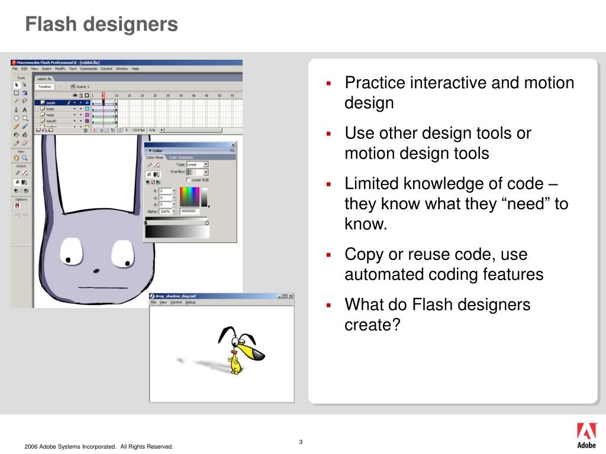The height and width of the screenshot is (454, 606).
Task: Click the Insert Layer Folder icon
Action: pyautogui.click(x=51, y=130)
